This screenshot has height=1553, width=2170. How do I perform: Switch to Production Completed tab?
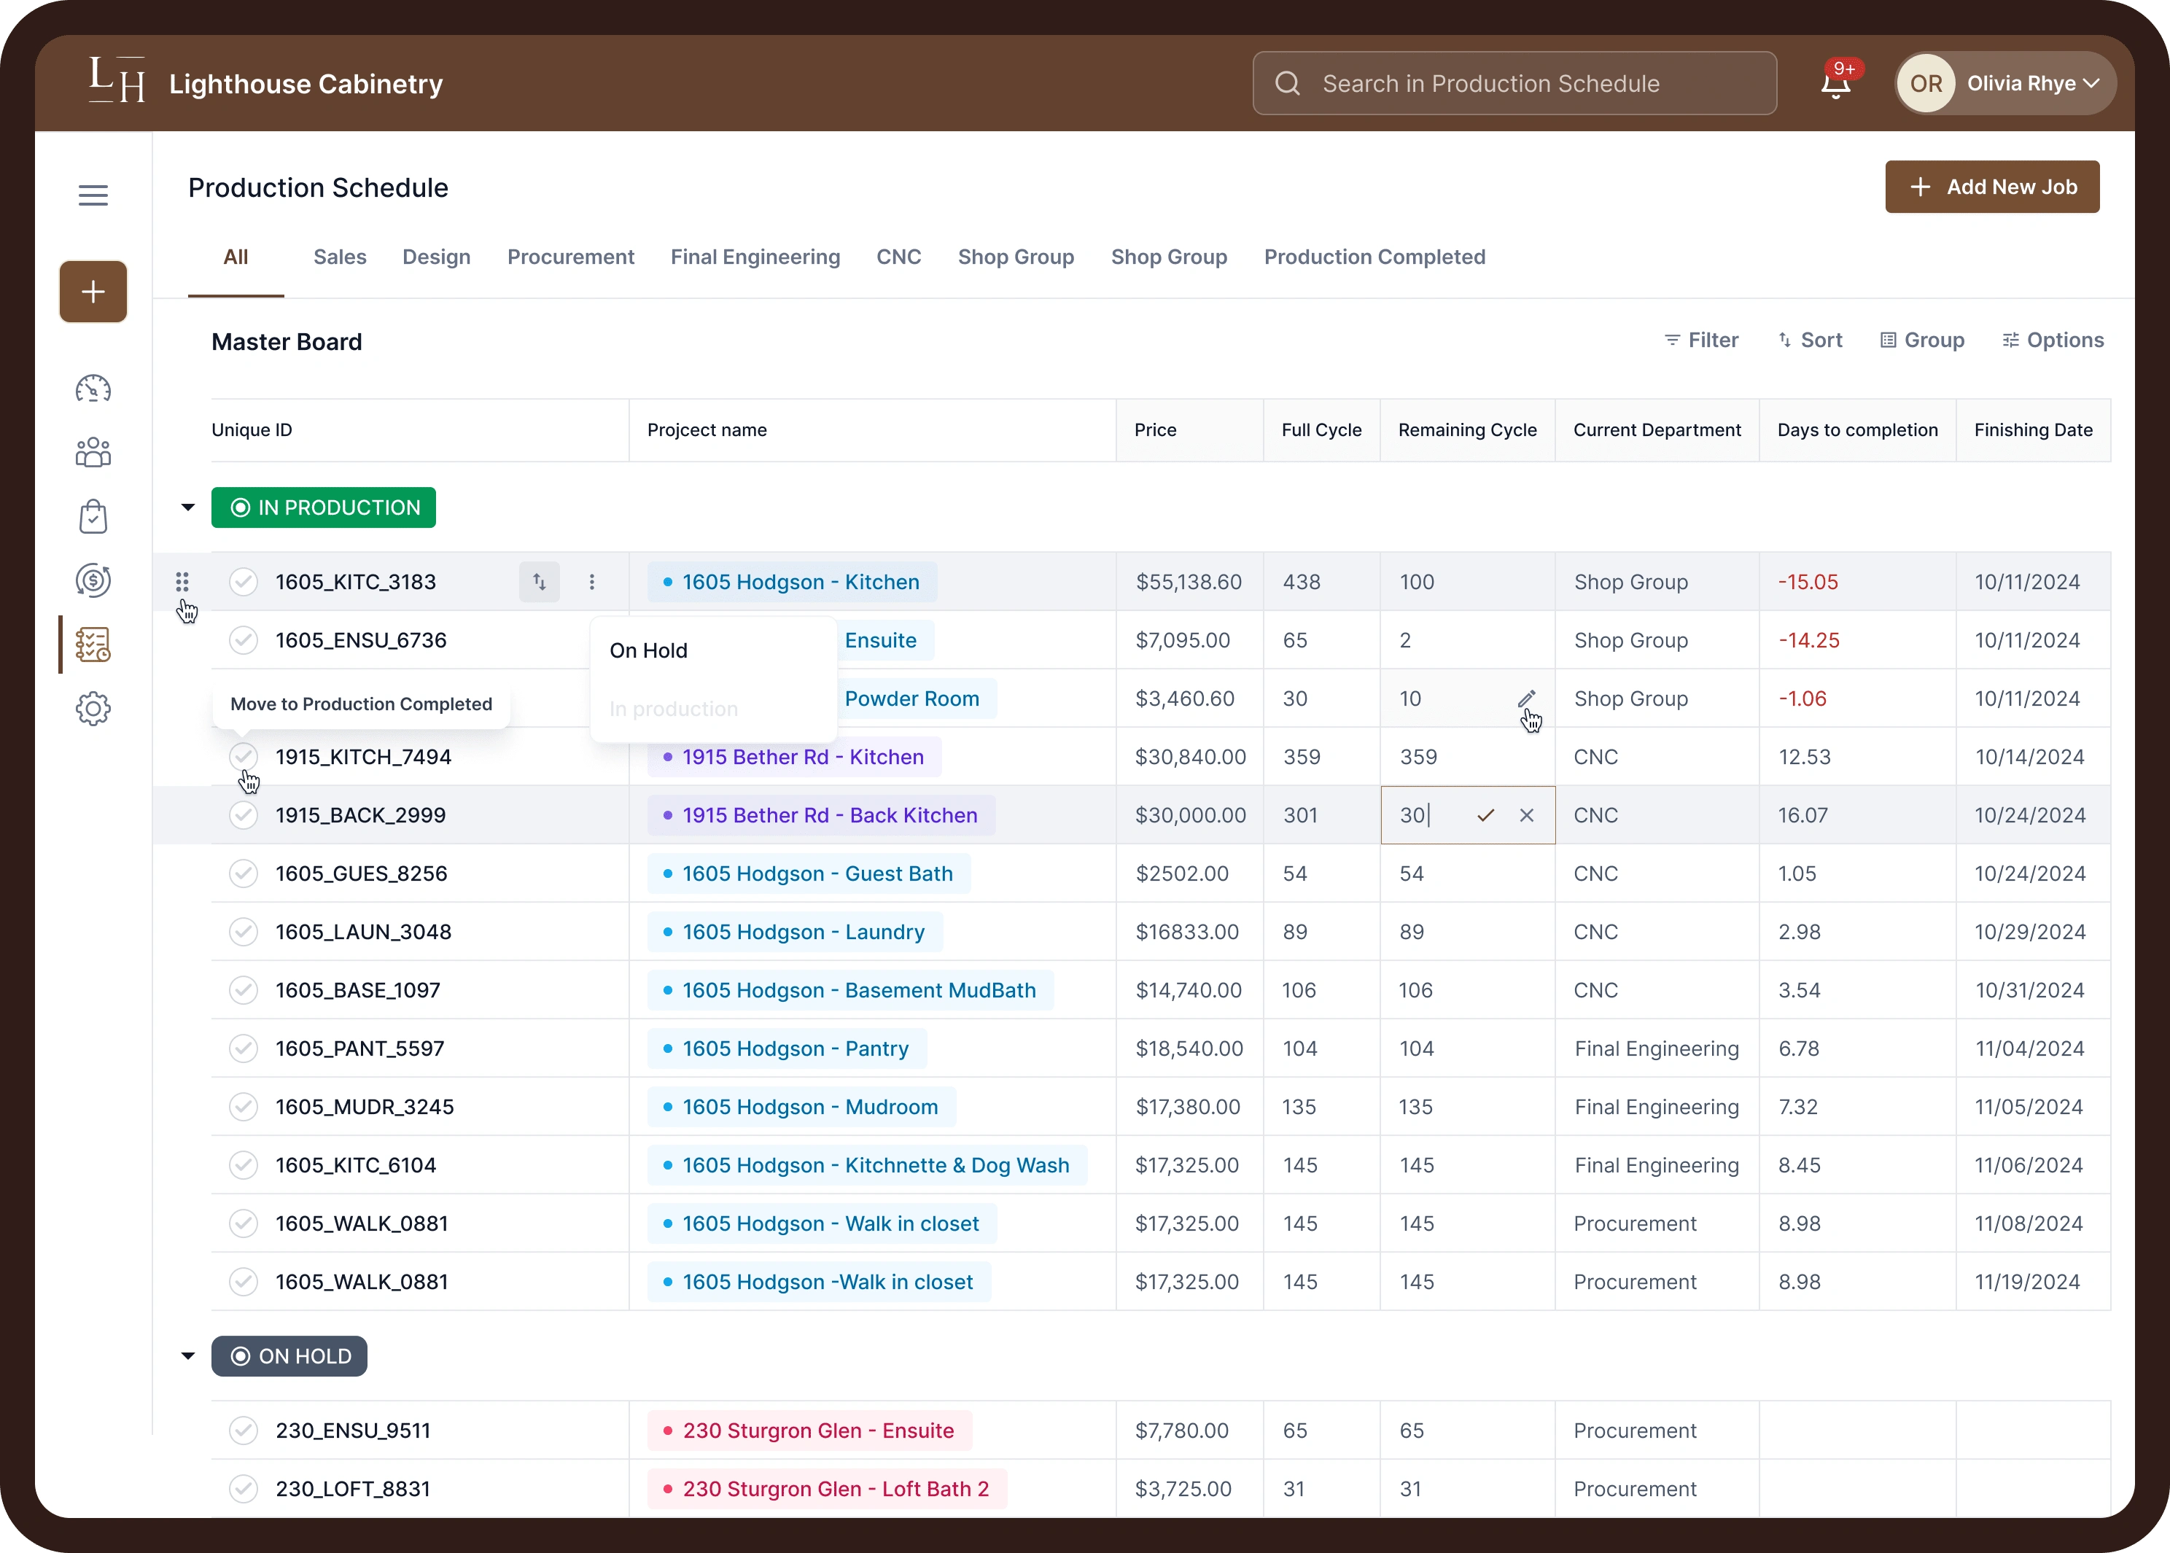coord(1374,257)
